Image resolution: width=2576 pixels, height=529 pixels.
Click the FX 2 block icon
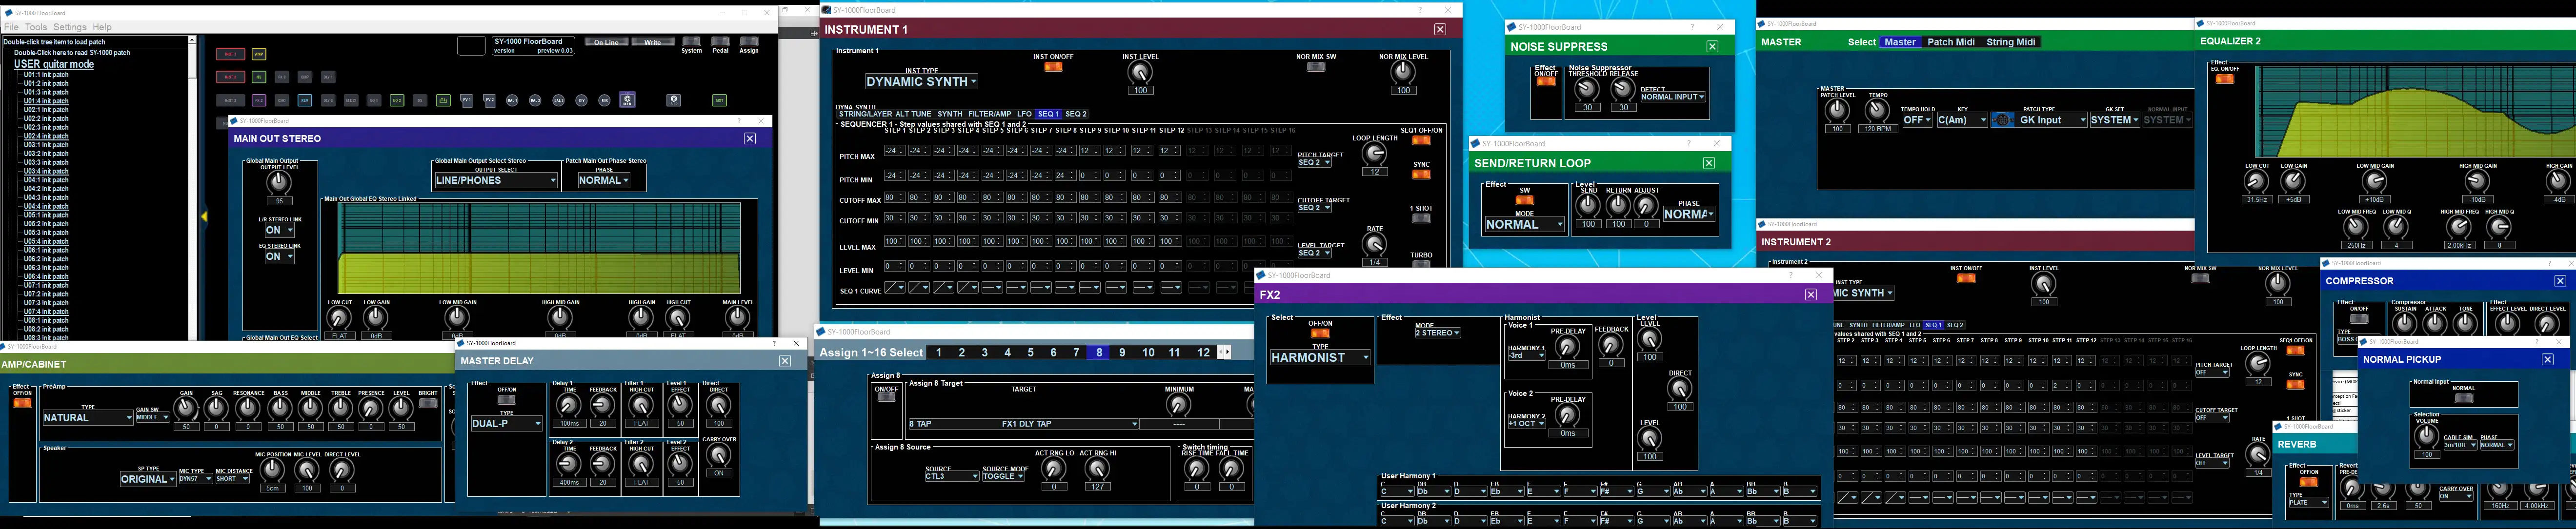point(259,100)
